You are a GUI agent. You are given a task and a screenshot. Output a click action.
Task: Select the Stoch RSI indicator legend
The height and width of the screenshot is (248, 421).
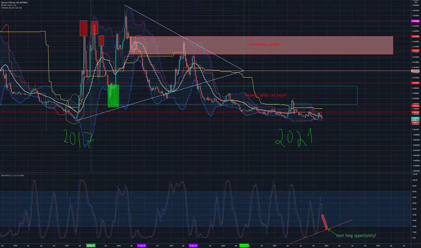click(x=13, y=175)
